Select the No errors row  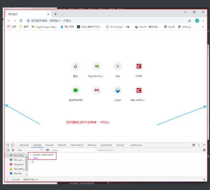click(15, 164)
